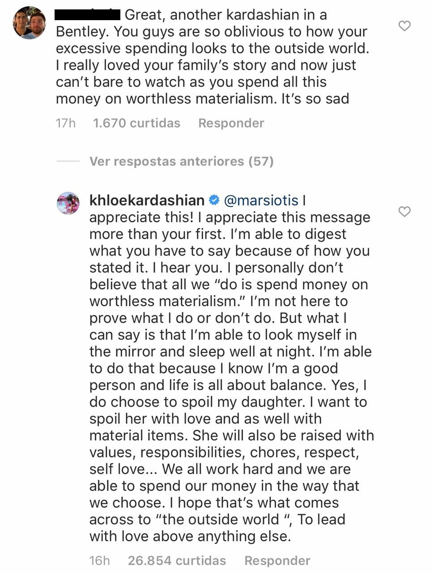Open the khloekardashian username link
The width and height of the screenshot is (434, 573).
click(147, 200)
